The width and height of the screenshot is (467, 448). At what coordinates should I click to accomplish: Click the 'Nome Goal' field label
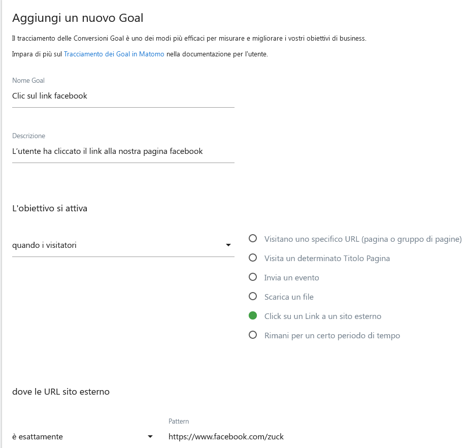pyautogui.click(x=28, y=81)
